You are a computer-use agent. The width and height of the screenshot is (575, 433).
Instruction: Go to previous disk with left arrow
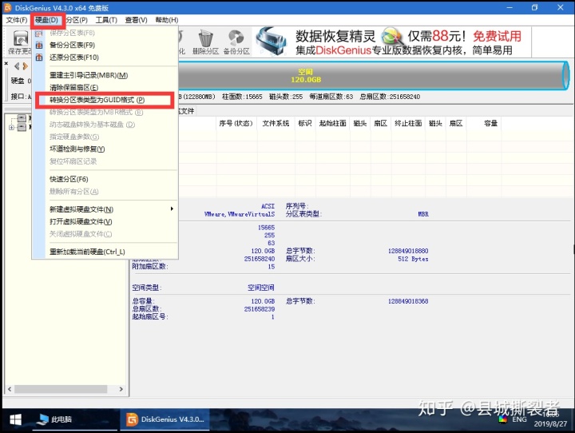(17, 66)
